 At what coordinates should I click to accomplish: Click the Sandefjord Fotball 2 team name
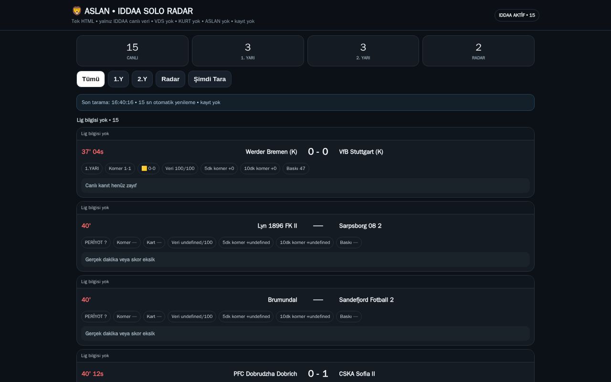pos(367,300)
